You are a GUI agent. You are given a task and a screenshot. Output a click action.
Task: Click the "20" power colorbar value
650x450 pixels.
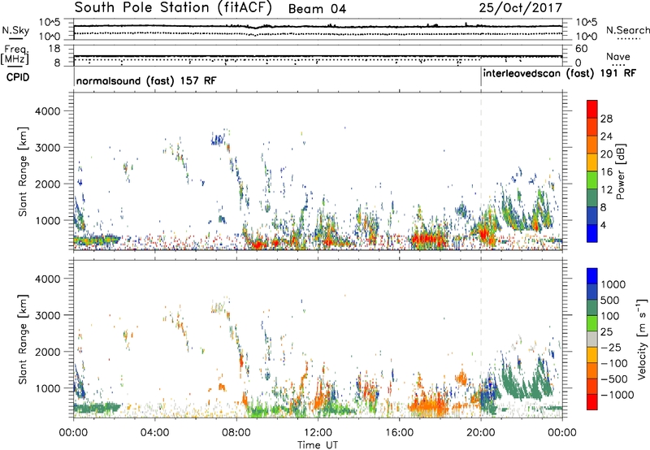pyautogui.click(x=606, y=154)
